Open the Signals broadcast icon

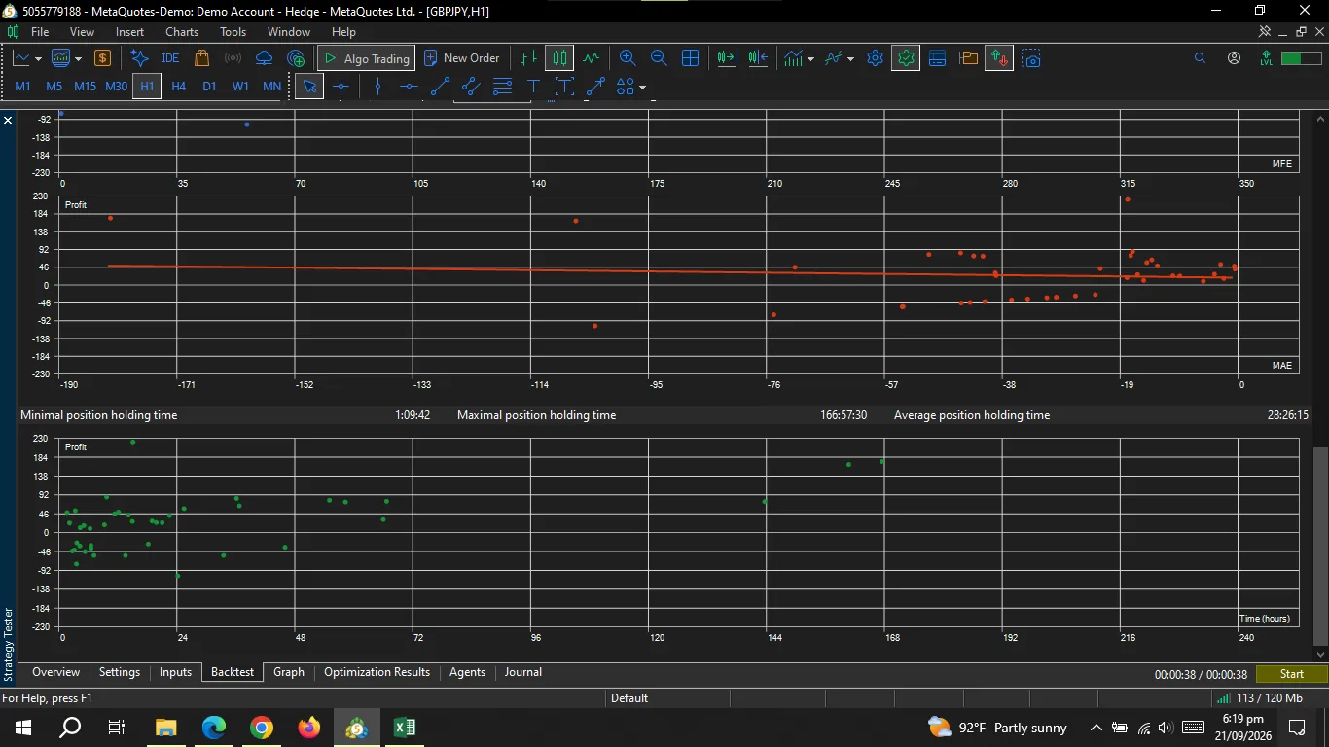233,58
